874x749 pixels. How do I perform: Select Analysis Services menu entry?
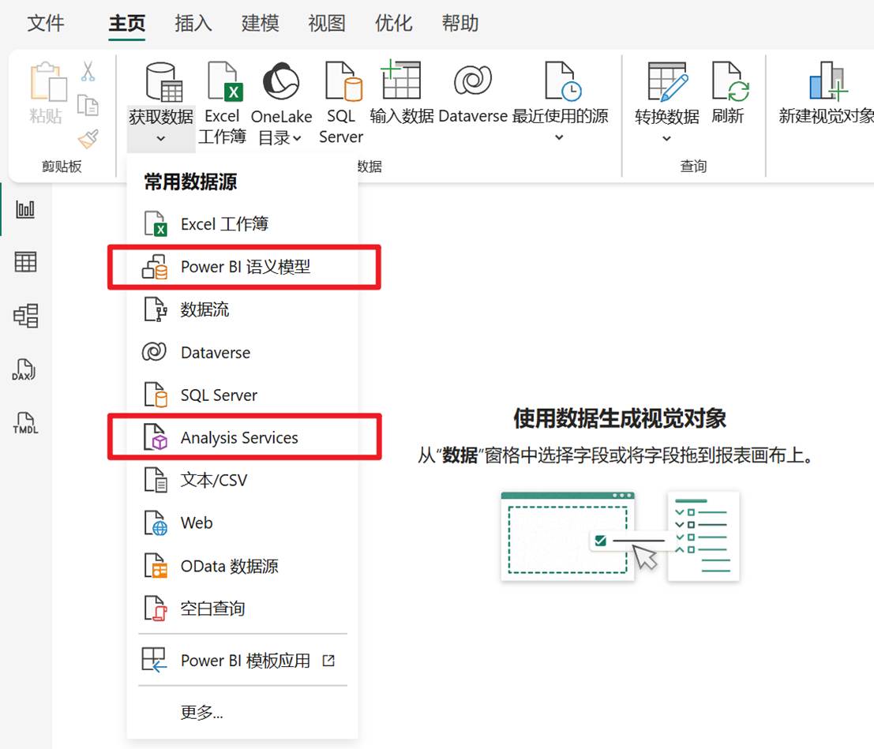point(242,437)
